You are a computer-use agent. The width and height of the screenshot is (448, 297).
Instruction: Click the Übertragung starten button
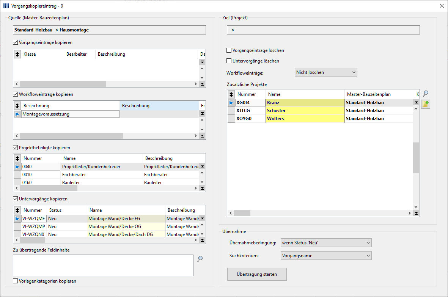pos(257,274)
